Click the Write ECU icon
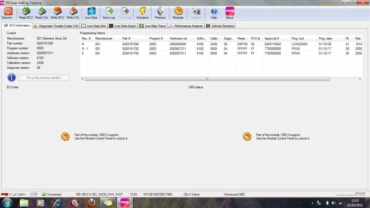 [x=58, y=11]
